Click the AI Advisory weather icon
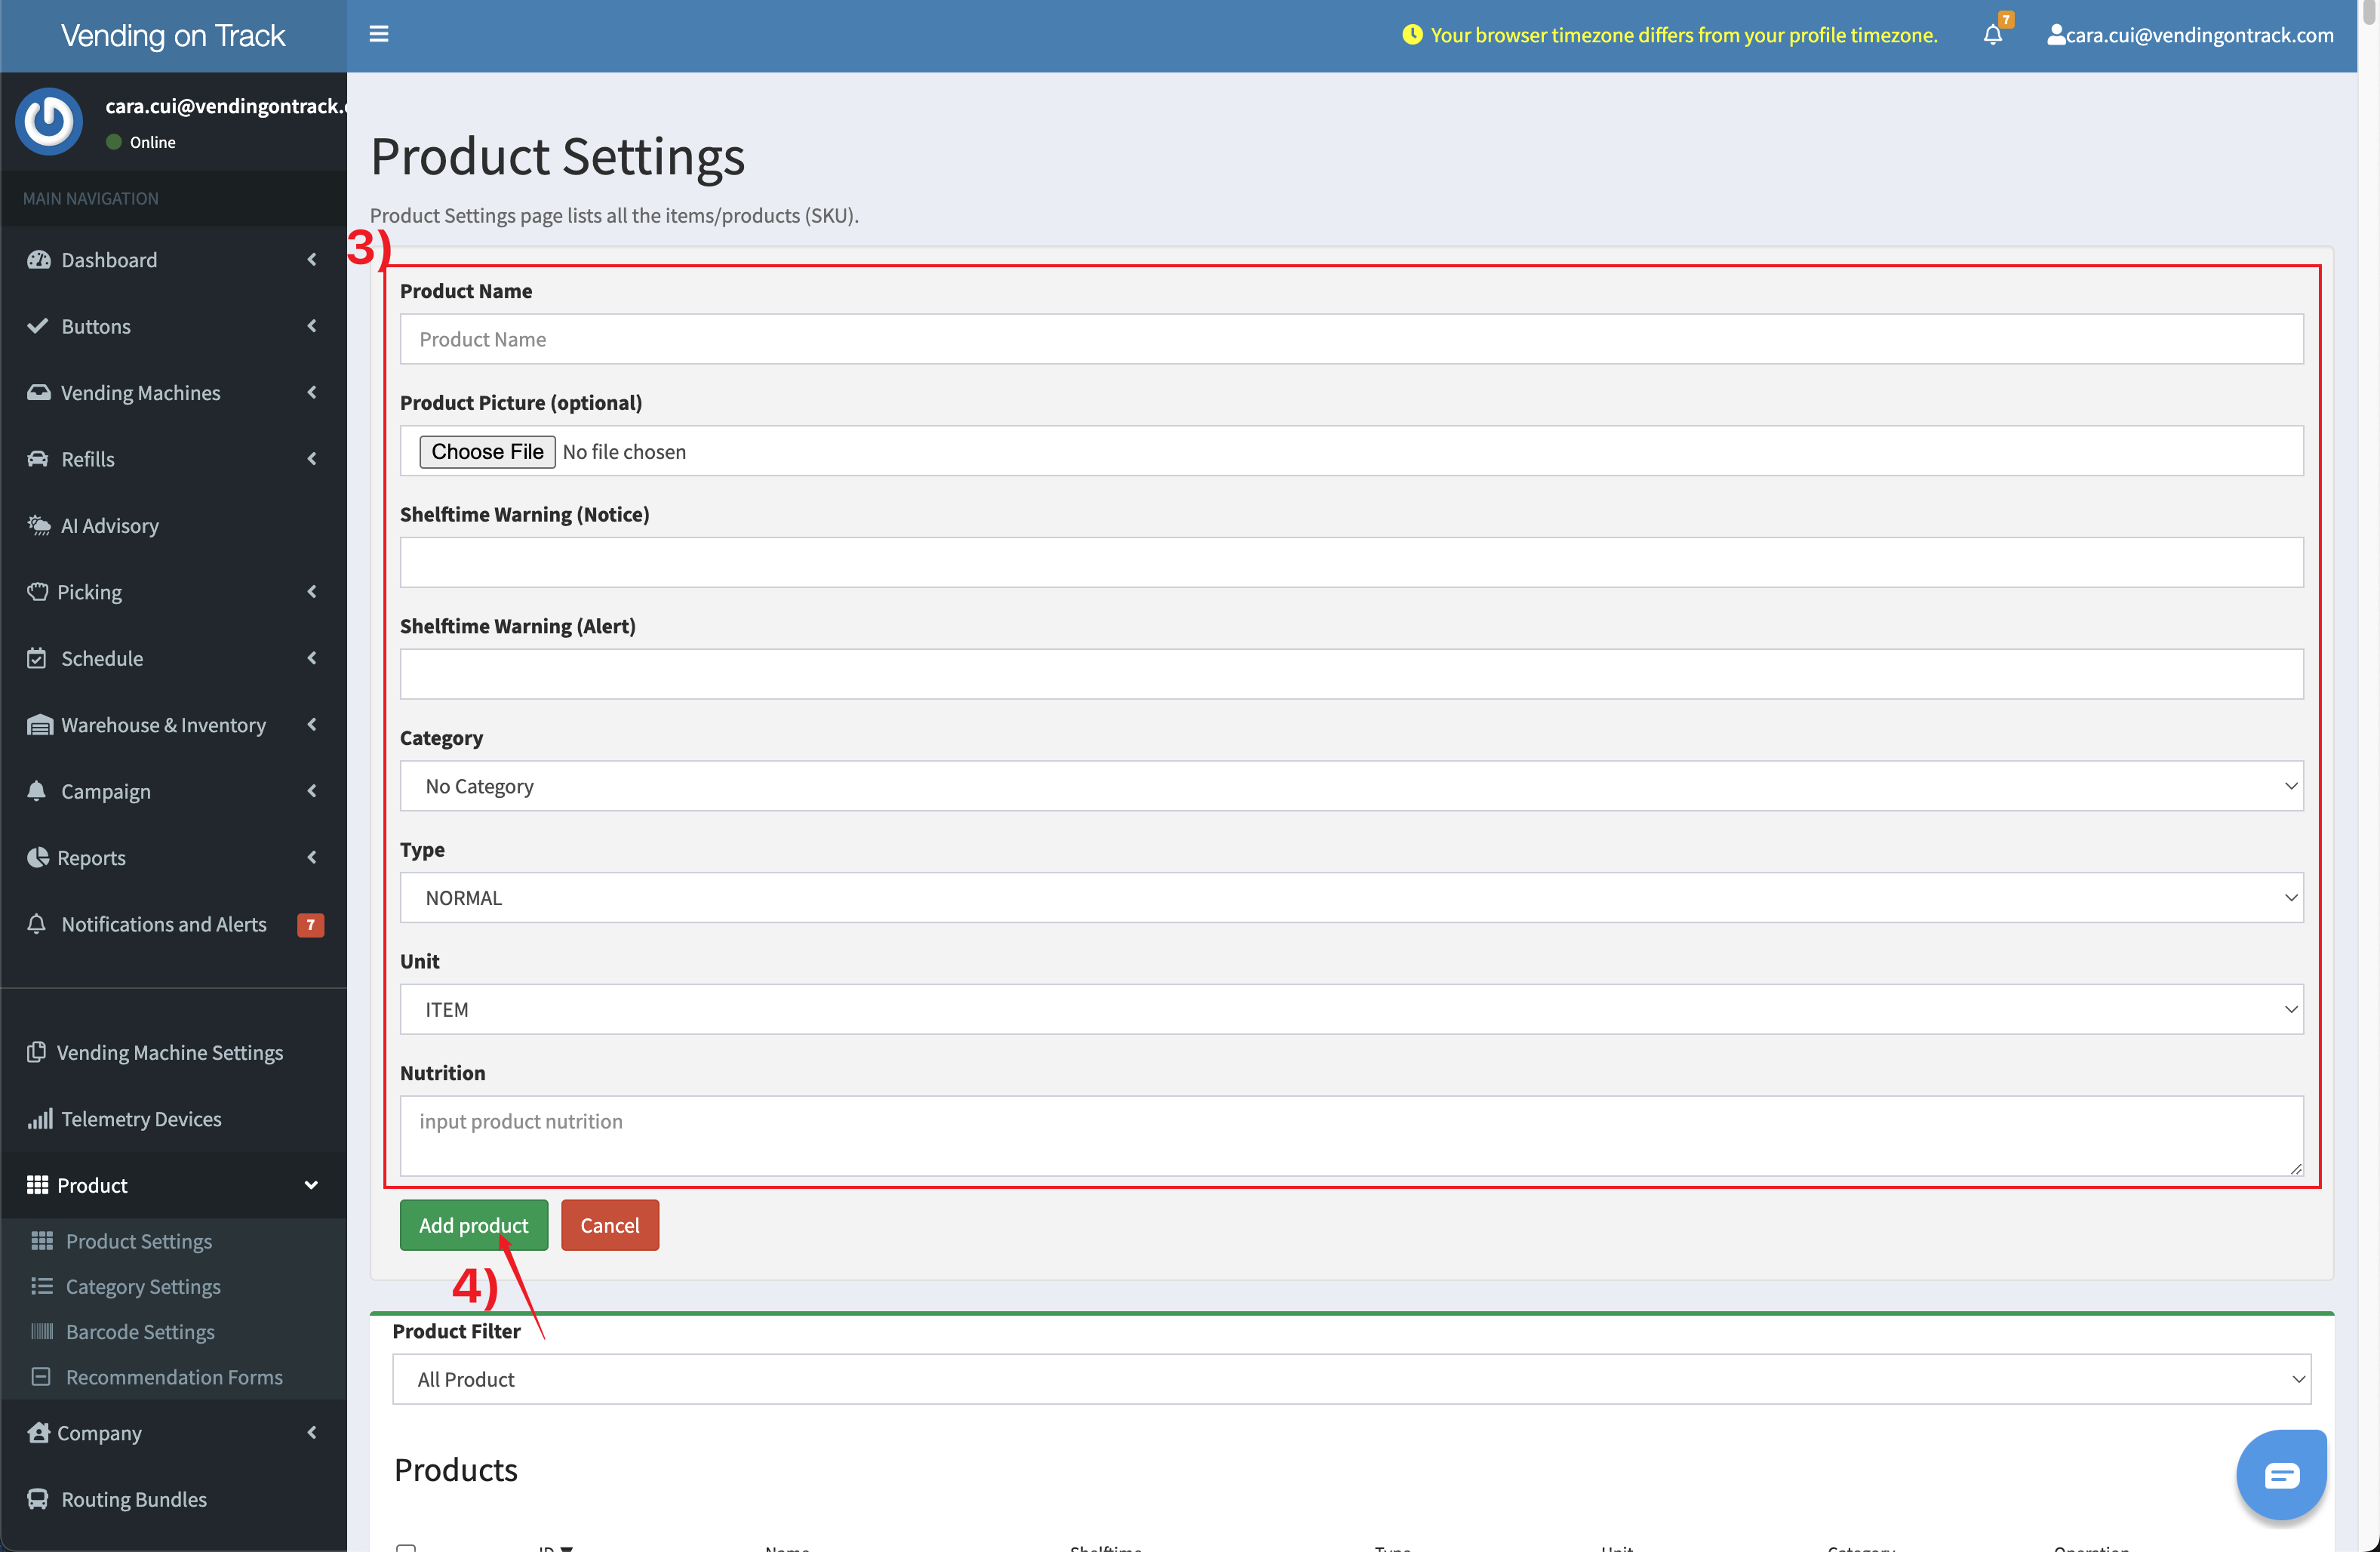This screenshot has height=1552, width=2380. click(x=38, y=525)
